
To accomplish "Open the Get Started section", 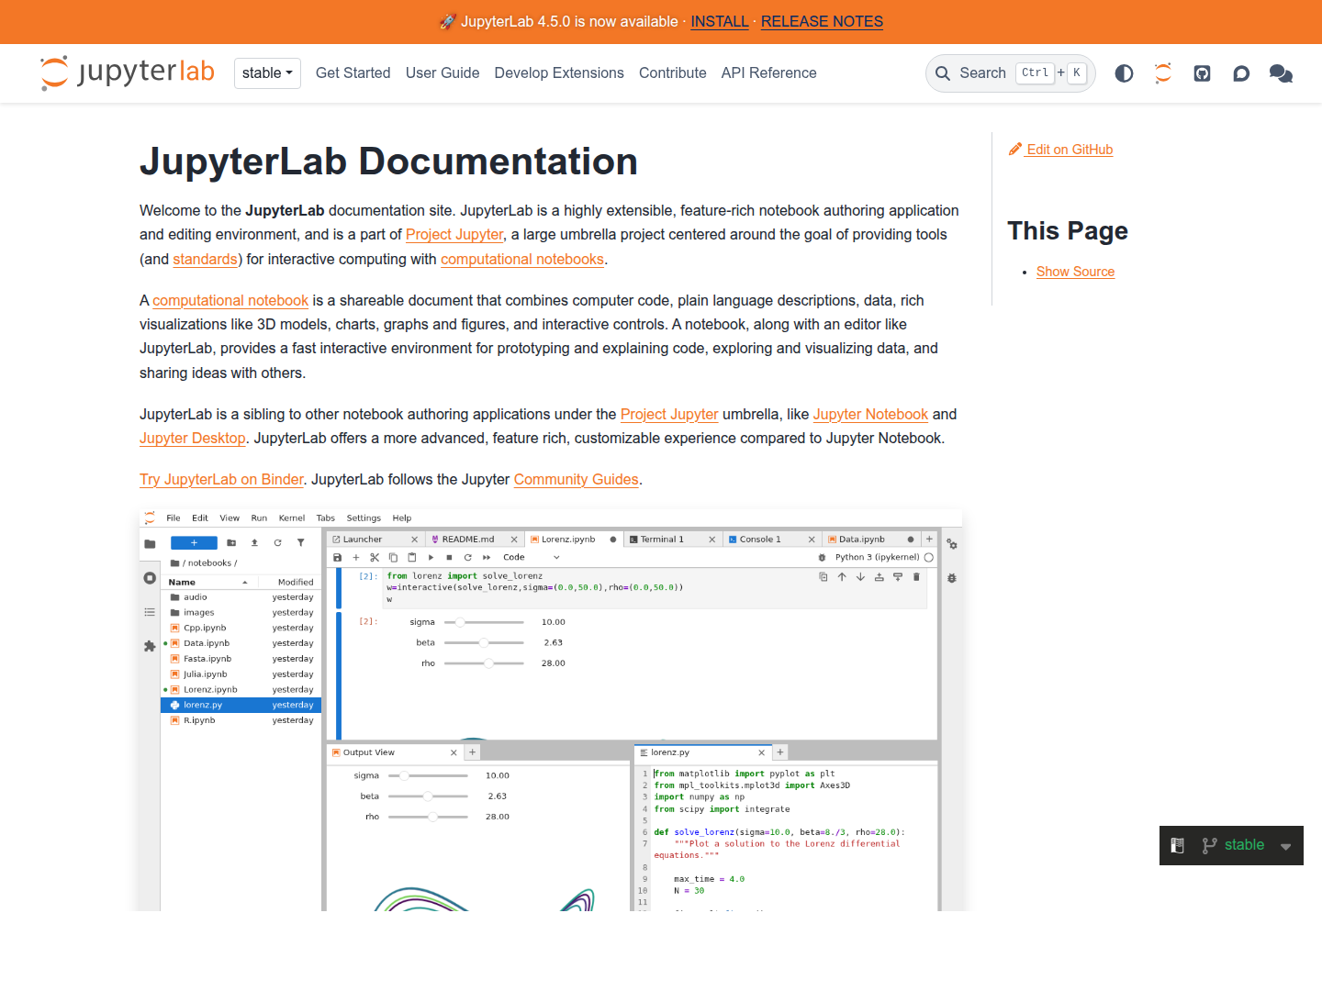I will [353, 73].
